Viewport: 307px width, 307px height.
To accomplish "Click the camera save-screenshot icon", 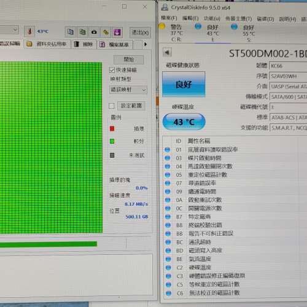I will tap(94, 32).
